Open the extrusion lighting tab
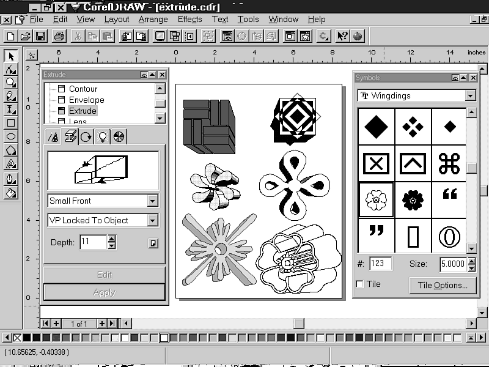Image resolution: width=489 pixels, height=367 pixels. 102,137
